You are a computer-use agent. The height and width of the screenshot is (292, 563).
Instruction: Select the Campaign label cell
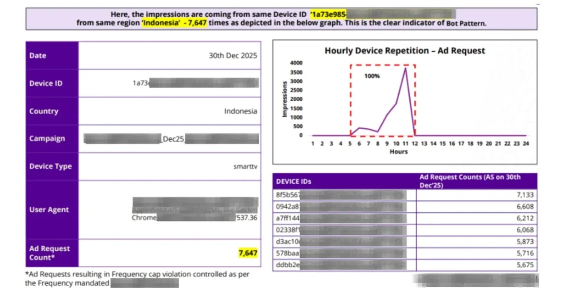(52, 139)
